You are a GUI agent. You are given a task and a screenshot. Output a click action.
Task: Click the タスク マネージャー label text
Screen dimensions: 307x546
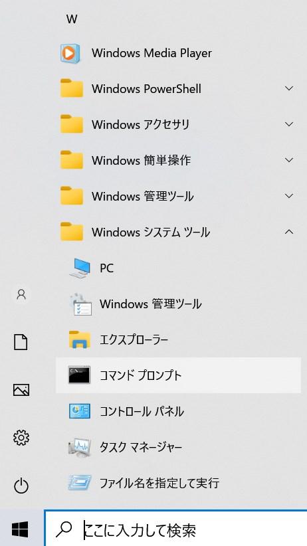(141, 448)
